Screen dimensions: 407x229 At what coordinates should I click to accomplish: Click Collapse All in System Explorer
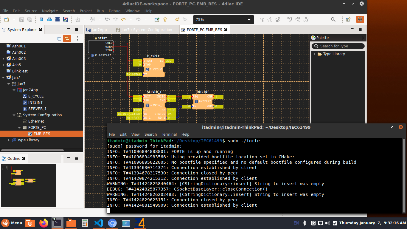(59, 38)
